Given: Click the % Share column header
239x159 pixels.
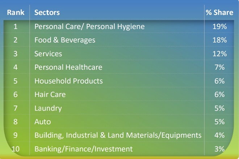Looking at the screenshot, I should pos(219,13).
